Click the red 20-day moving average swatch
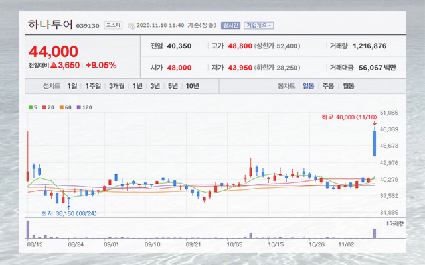425x265 pixels. tap(44, 107)
